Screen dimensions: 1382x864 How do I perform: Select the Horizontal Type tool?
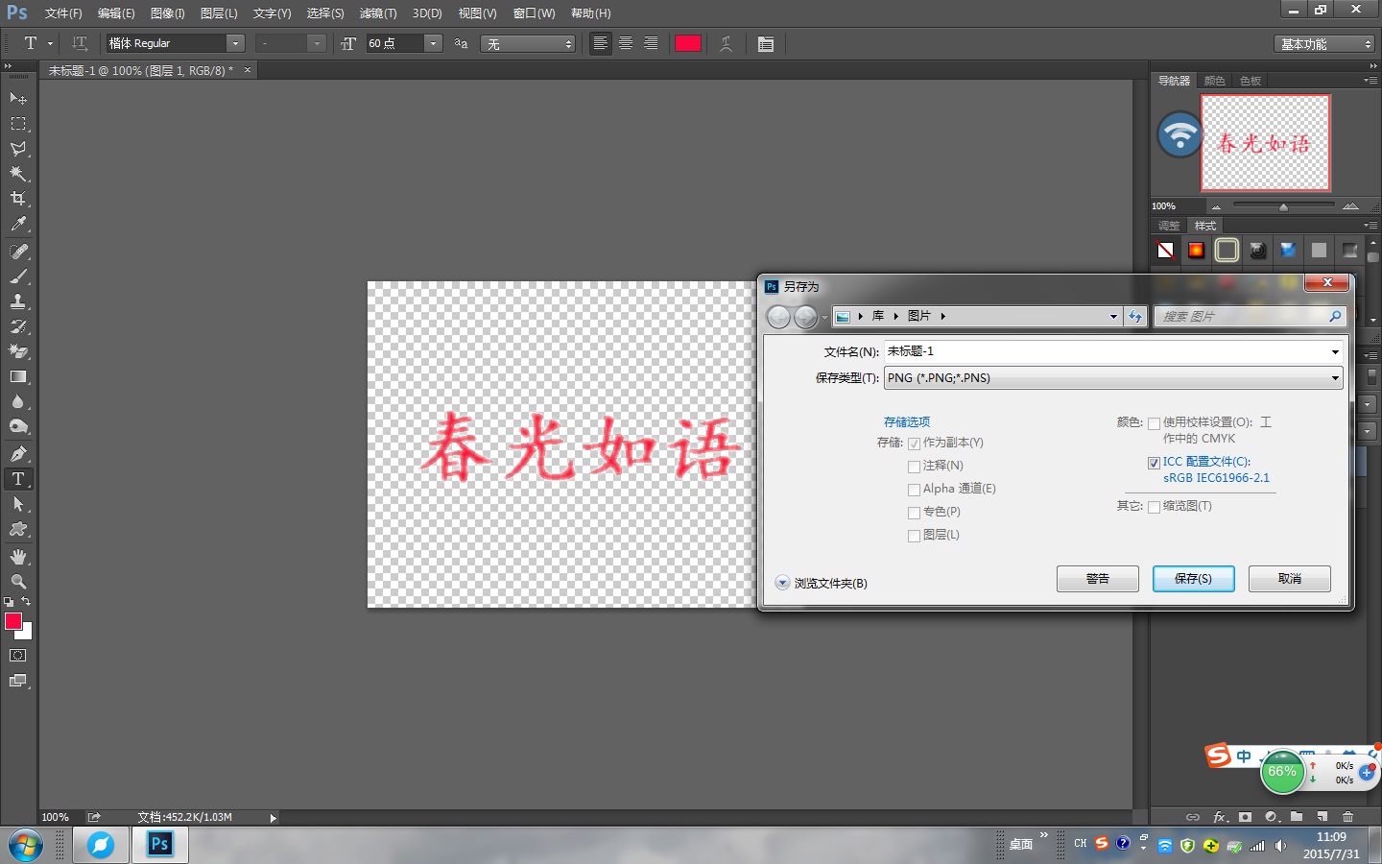(17, 479)
